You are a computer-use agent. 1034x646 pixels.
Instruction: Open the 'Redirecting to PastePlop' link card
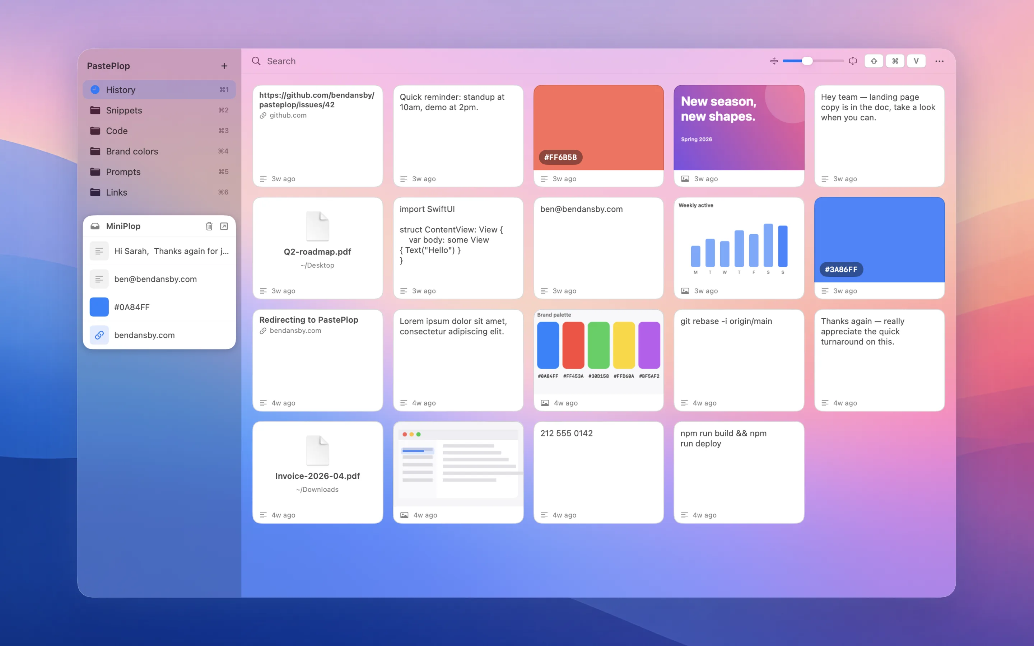click(x=317, y=360)
